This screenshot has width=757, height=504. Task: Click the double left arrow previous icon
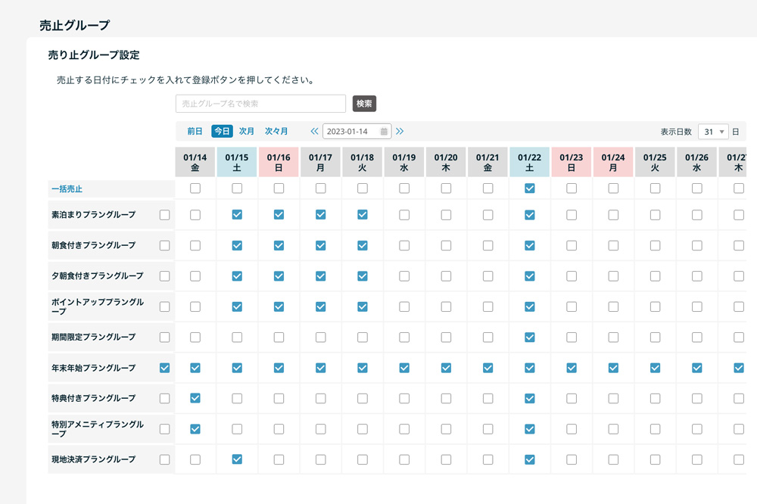pos(314,132)
